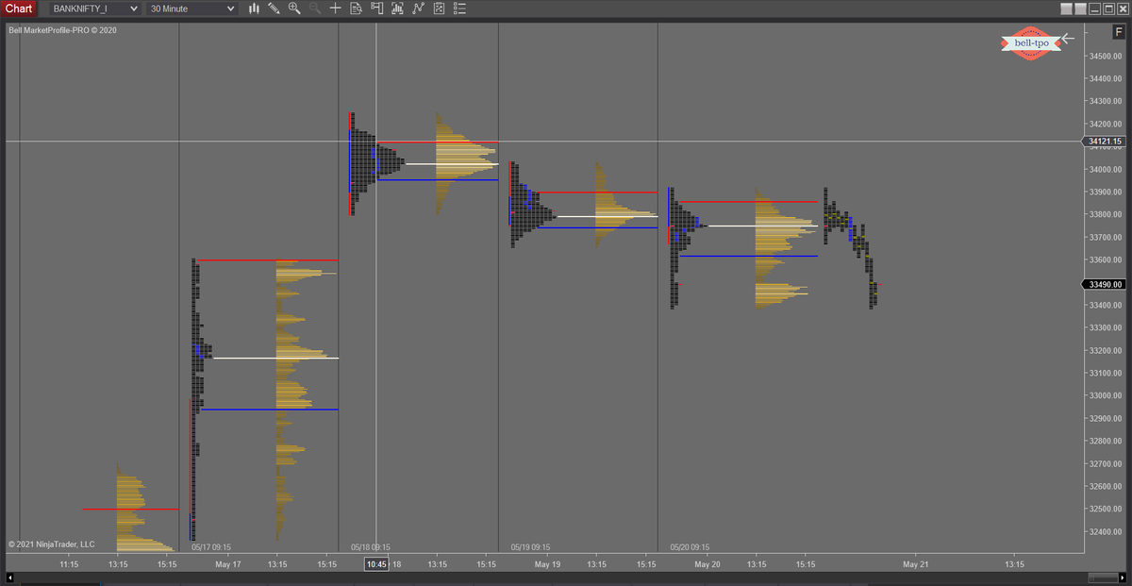Click the arrow beside the bell-tpo logo
This screenshot has height=586, width=1132.
tap(1068, 39)
